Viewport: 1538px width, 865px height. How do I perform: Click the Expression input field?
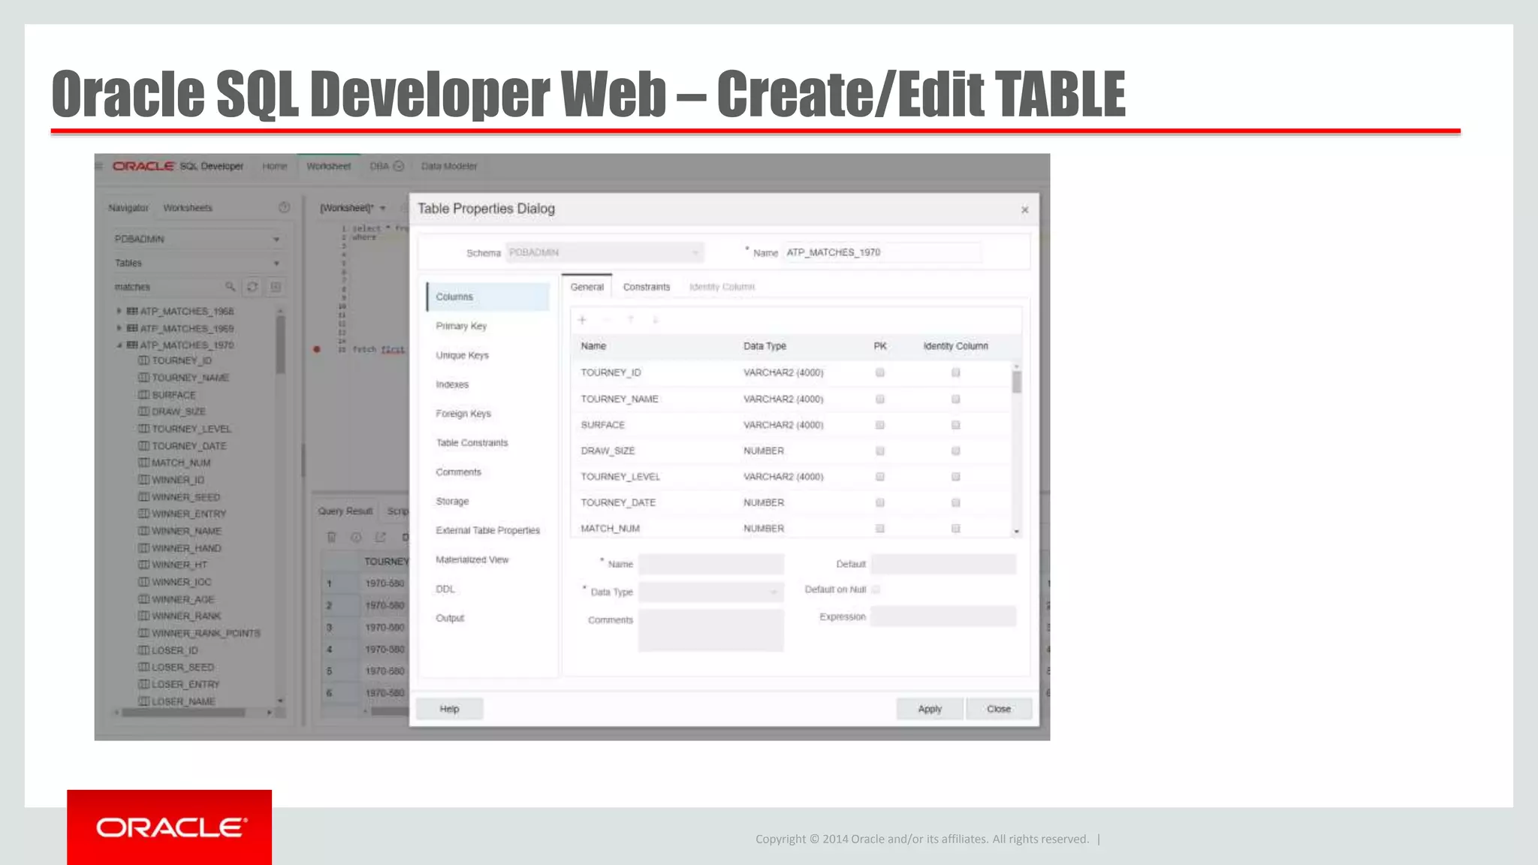(x=943, y=616)
